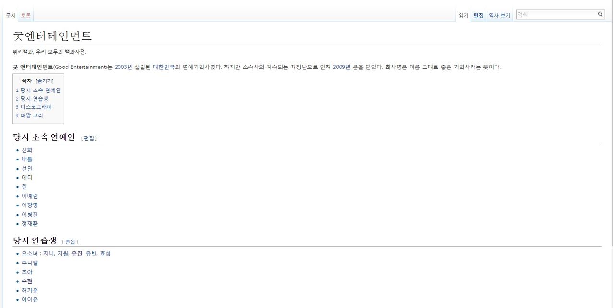Screen dimensions: 613x308
Task: Open the 이병진 article link
Action: 30,215
